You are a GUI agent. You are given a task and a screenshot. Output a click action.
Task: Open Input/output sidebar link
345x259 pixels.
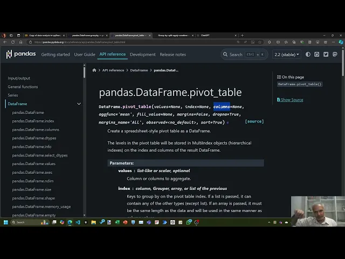[x=19, y=78]
